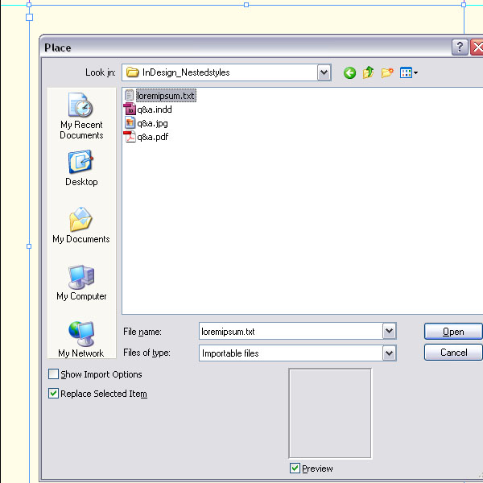Click the q&a.jpg image file icon
This screenshot has height=483, width=483.
(x=130, y=123)
